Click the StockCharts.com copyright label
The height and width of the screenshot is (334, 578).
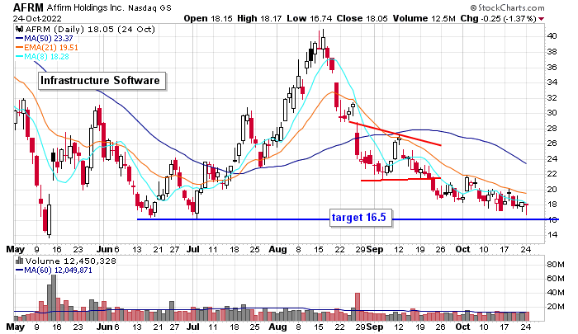507,7
